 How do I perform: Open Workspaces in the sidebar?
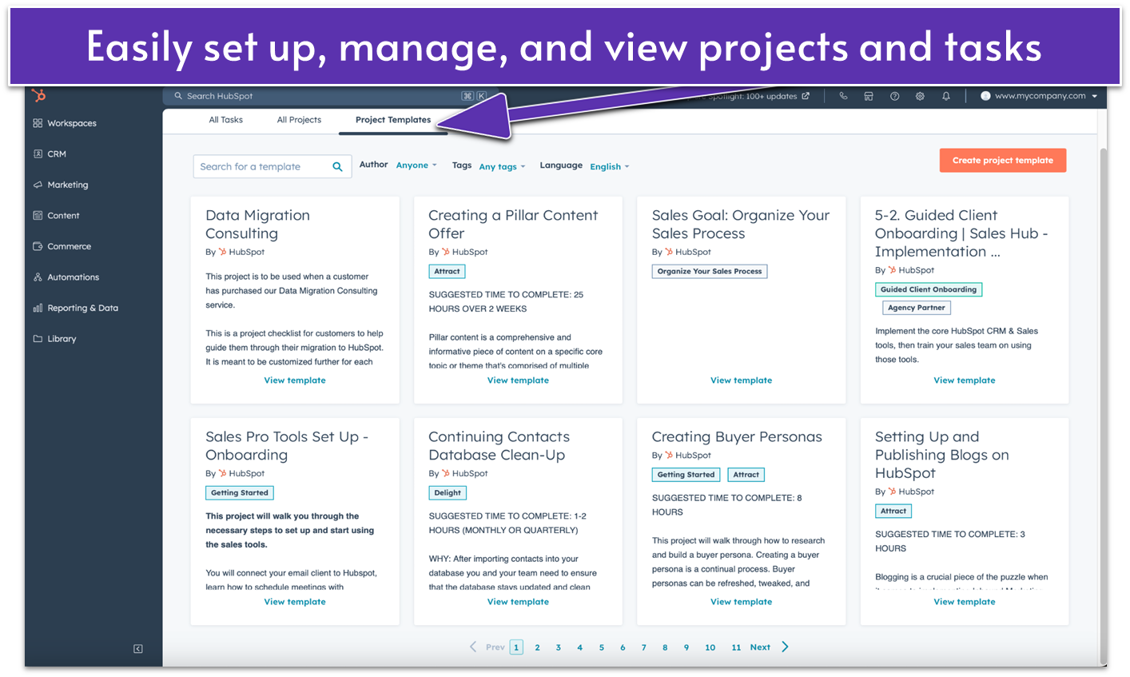(65, 123)
